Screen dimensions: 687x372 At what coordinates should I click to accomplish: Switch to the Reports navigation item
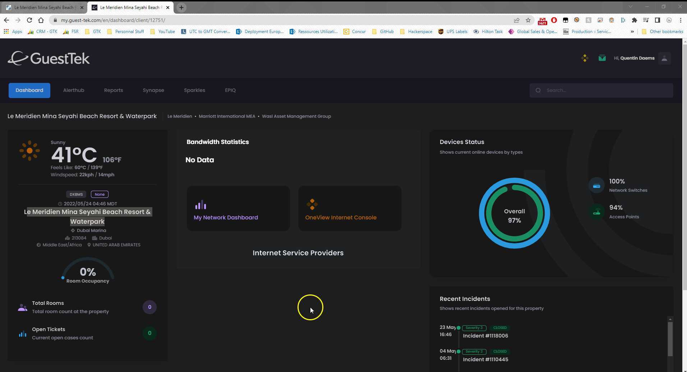pos(113,90)
